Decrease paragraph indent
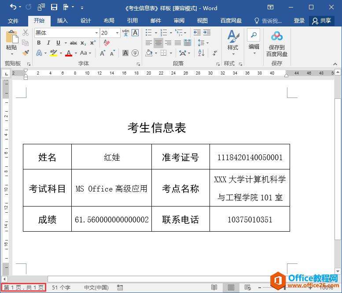The width and height of the screenshot is (342, 293). coord(197,33)
